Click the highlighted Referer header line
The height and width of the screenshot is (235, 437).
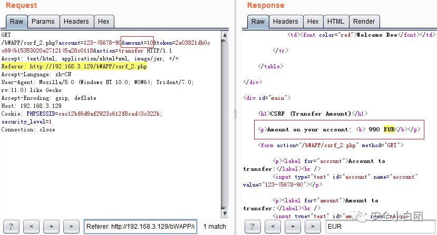click(74, 66)
